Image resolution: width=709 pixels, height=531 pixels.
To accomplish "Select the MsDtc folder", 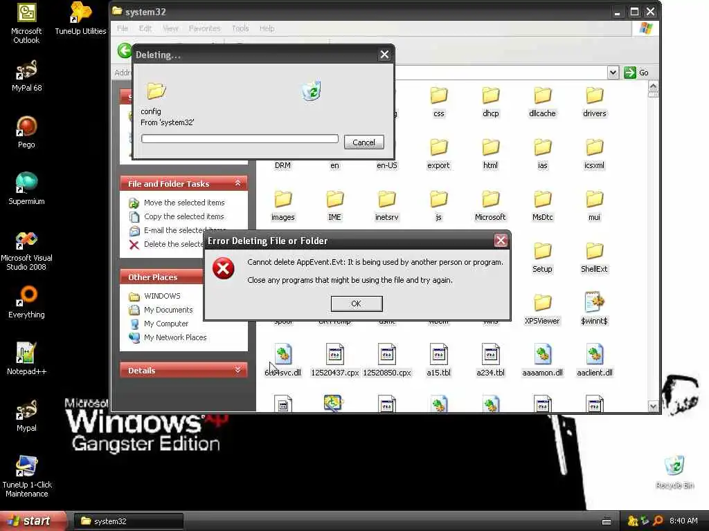I will pos(542,206).
